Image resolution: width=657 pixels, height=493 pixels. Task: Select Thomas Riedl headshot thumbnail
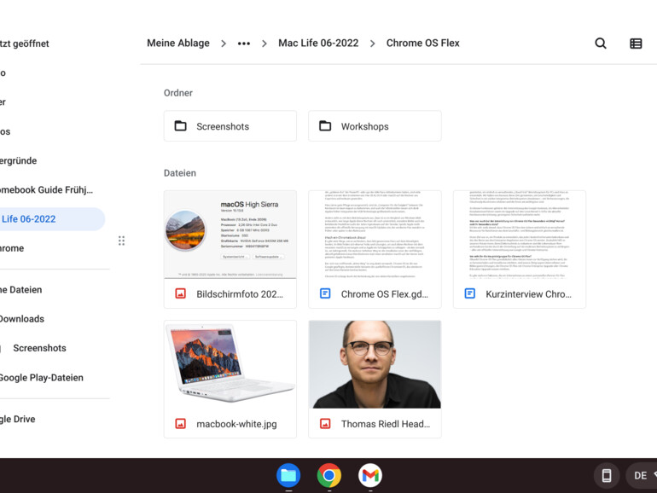(x=375, y=364)
